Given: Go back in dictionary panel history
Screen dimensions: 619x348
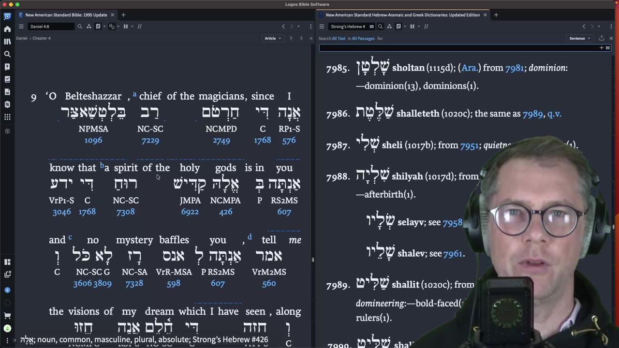Looking at the screenshot, I should [584, 27].
